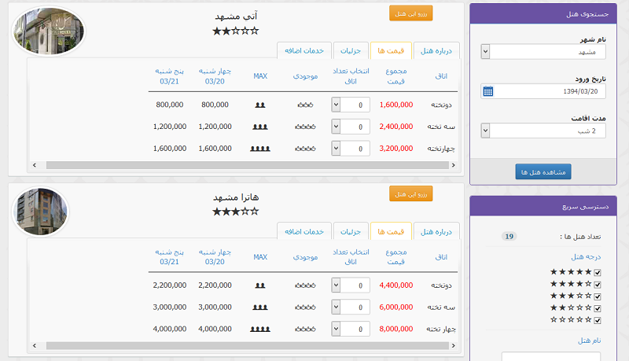The image size is (629, 361).
Task: Click availability icons in Ati Mashhad 3,200,000 row
Action: pyautogui.click(x=305, y=149)
